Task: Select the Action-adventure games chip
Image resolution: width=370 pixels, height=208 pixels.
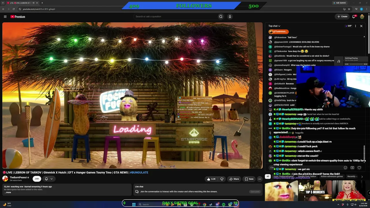Action: click(x=332, y=176)
